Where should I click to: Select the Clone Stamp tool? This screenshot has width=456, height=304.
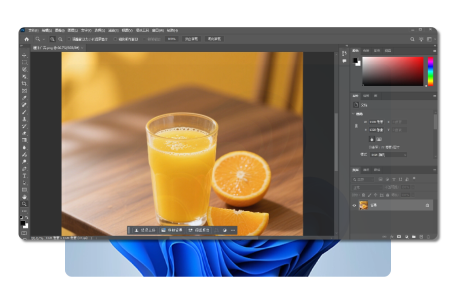(x=24, y=119)
